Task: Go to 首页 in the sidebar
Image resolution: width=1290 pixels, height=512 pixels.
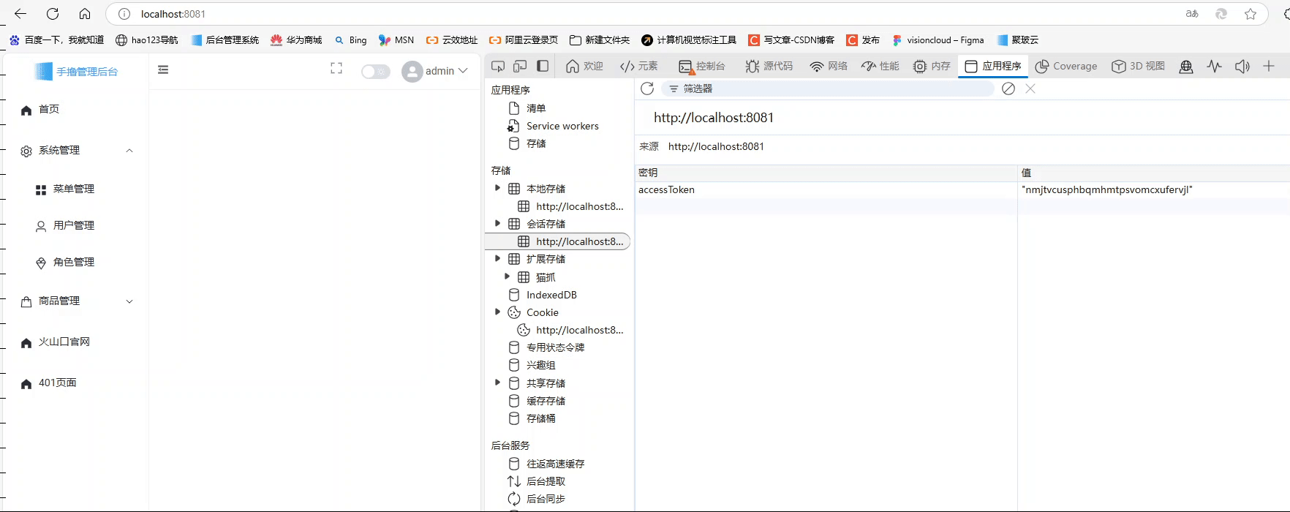Action: pos(75,109)
